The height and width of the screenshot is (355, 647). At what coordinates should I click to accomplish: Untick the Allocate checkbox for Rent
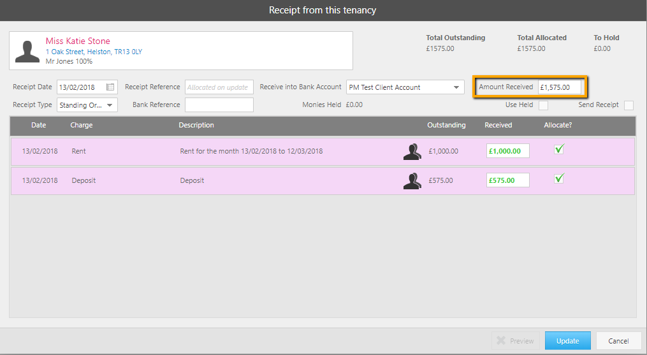(559, 149)
